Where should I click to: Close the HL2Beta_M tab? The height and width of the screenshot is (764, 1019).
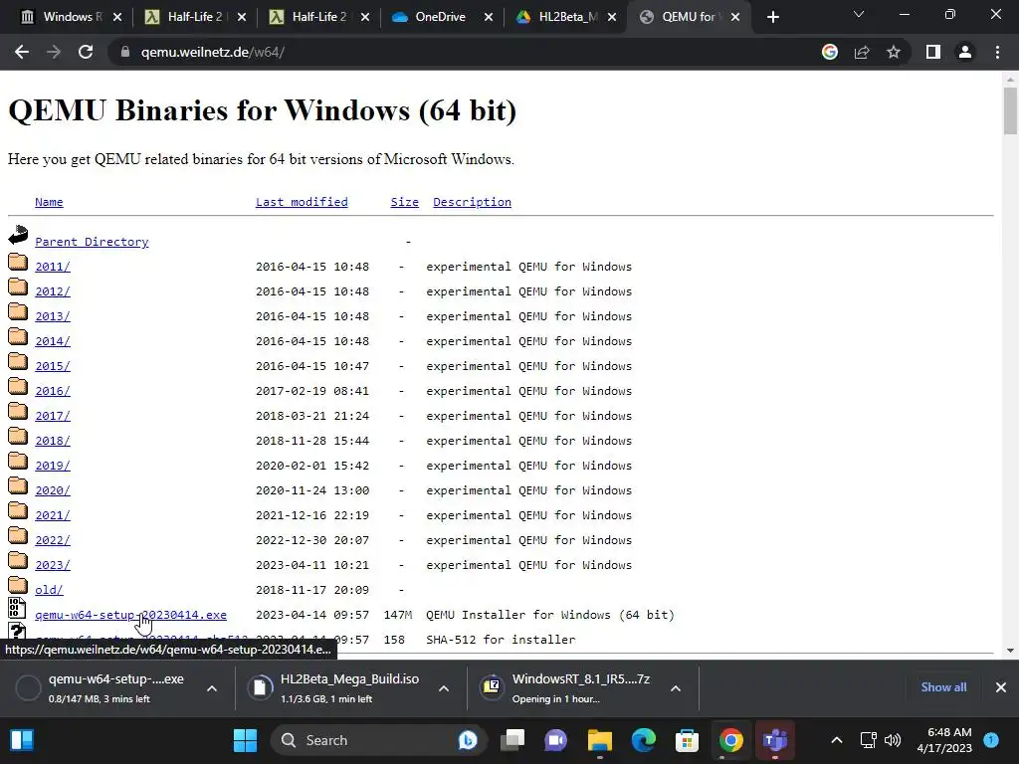[612, 17]
